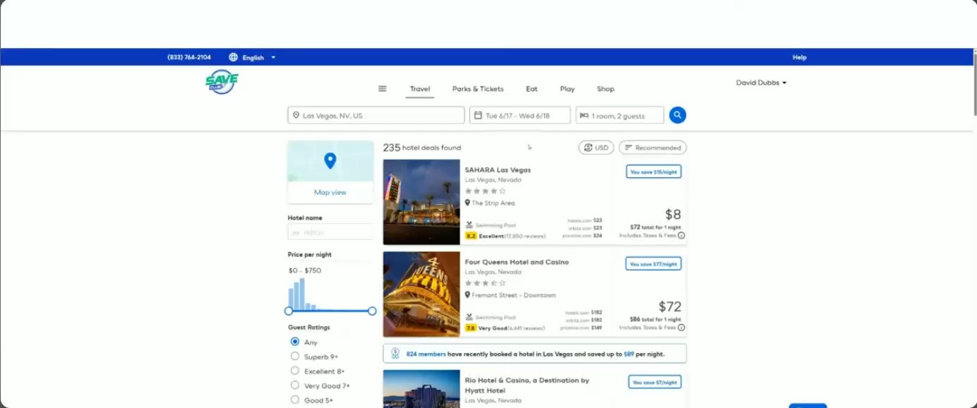Click info icon on SAHARA taxes line
977x408 pixels.
click(681, 236)
